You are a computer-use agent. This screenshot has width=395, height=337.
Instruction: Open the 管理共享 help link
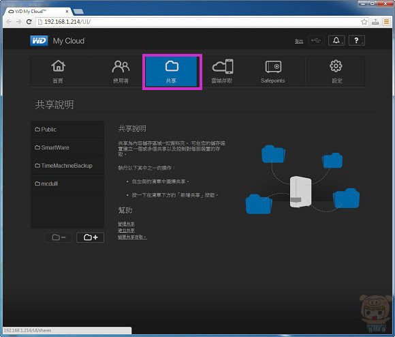click(x=126, y=224)
